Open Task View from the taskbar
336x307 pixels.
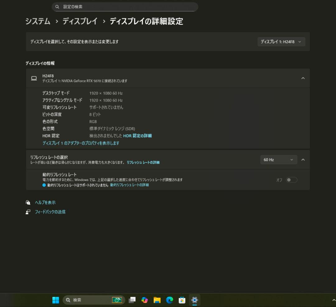[x=132, y=300]
